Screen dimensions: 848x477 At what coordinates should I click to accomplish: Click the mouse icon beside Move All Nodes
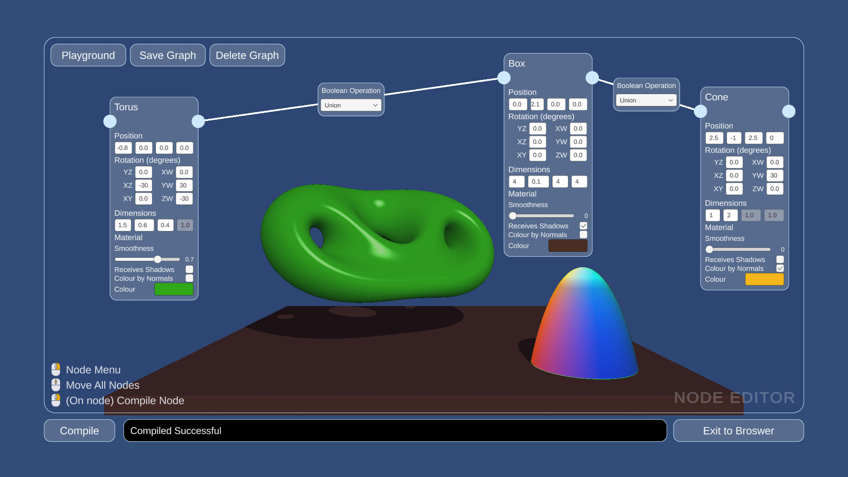point(56,385)
